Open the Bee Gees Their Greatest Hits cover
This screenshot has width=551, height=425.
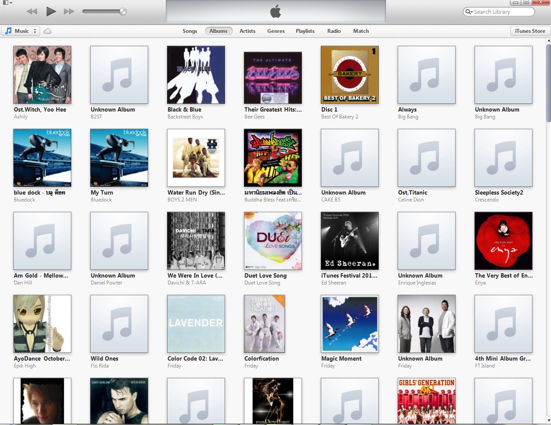273,78
